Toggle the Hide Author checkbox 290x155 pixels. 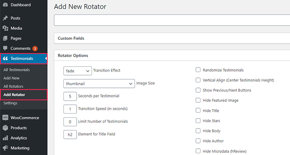(x=198, y=141)
